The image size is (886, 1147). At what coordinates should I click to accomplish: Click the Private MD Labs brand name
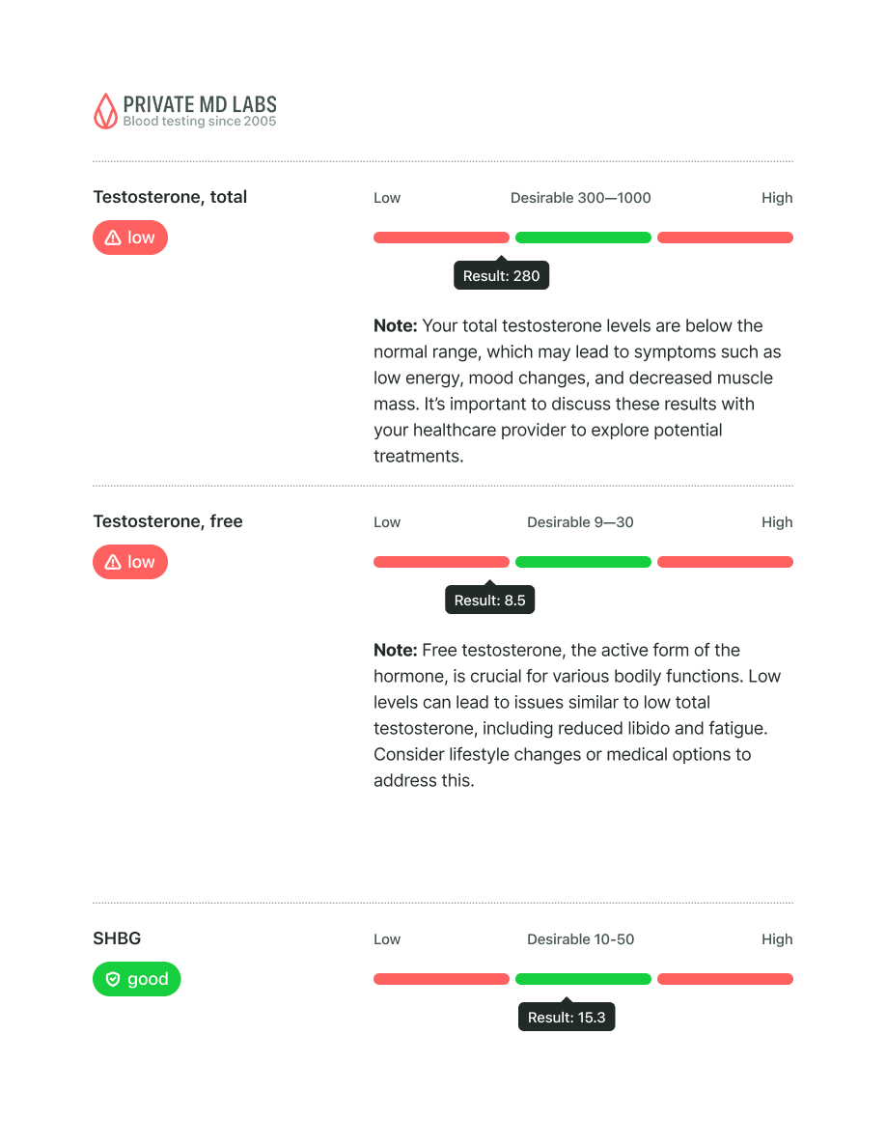pyautogui.click(x=200, y=103)
